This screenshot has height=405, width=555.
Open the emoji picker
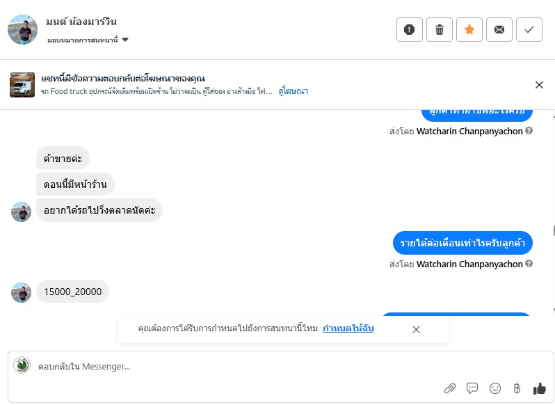[x=495, y=388]
